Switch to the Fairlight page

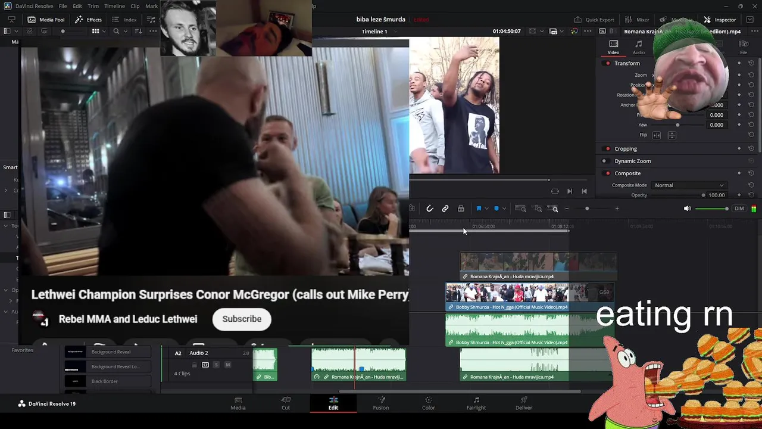[x=476, y=403]
